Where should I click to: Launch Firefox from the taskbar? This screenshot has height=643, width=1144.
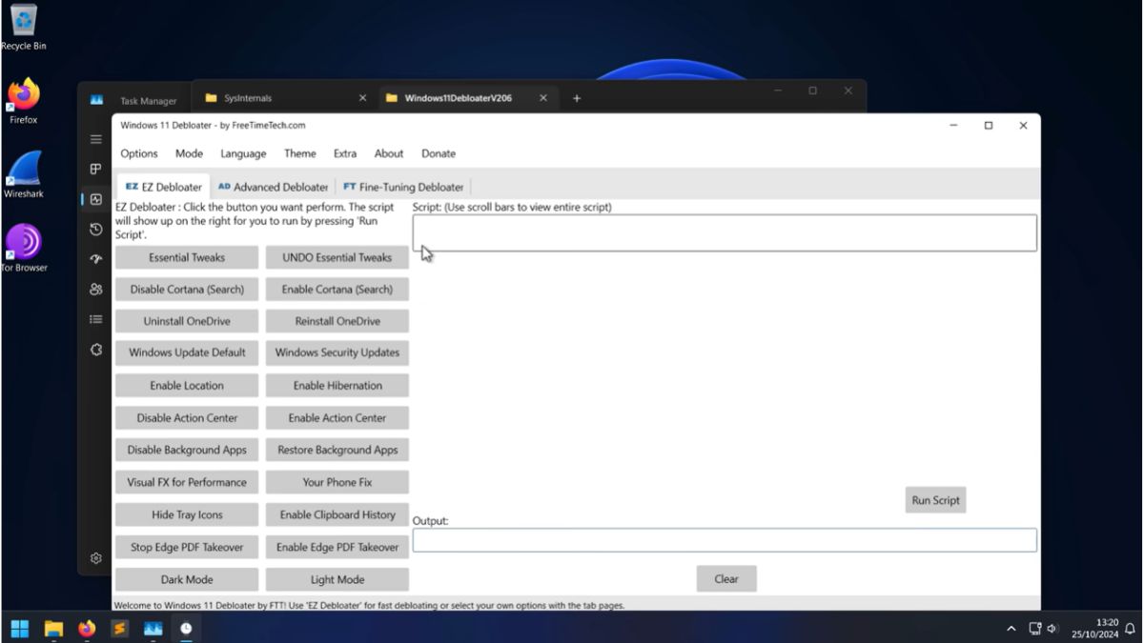click(x=86, y=629)
